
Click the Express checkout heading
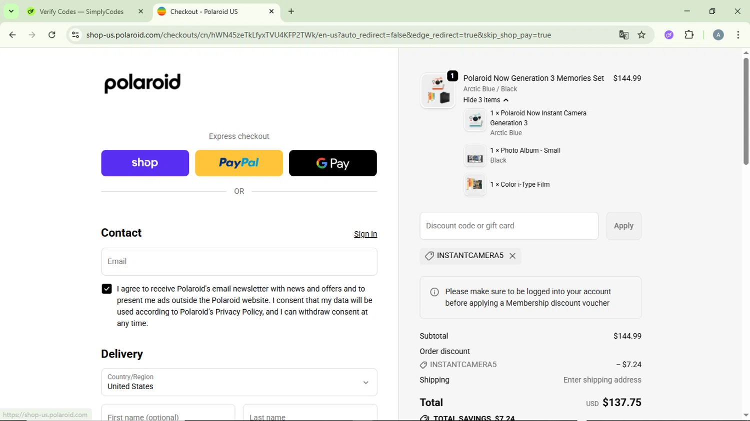pos(239,136)
